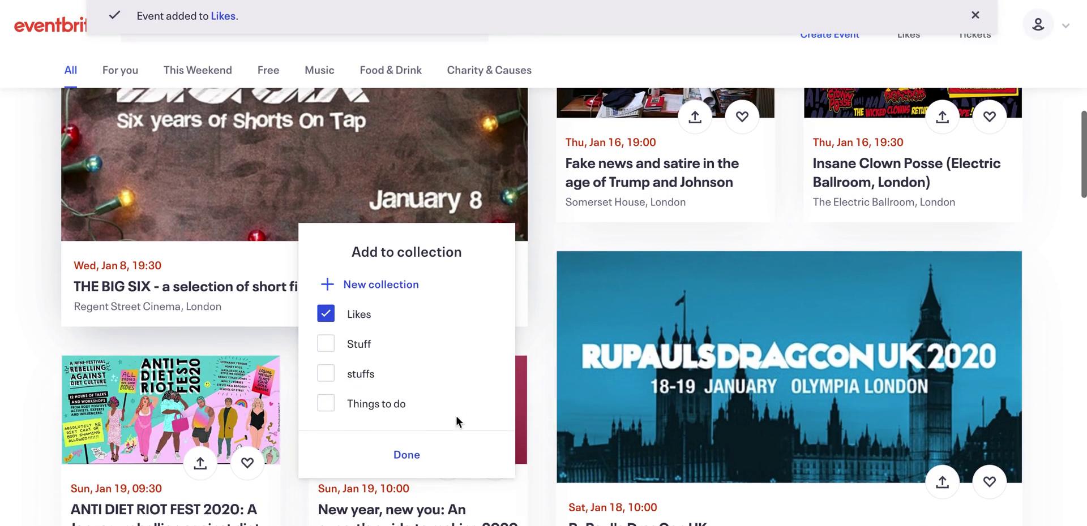Screen dimensions: 1087x526
Task: Check the Things to do checkbox
Action: point(326,403)
